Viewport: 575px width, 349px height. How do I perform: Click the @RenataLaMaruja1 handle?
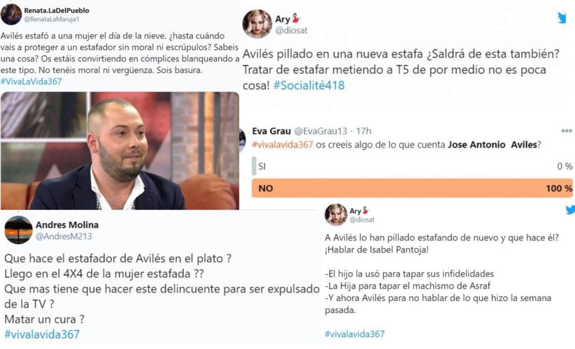[x=52, y=19]
